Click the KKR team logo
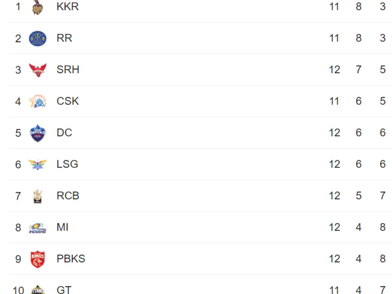This screenshot has width=392, height=294. pyautogui.click(x=38, y=7)
